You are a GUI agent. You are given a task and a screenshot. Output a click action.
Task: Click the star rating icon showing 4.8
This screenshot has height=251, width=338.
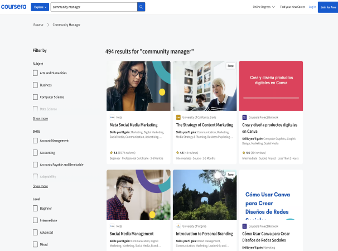click(x=111, y=153)
